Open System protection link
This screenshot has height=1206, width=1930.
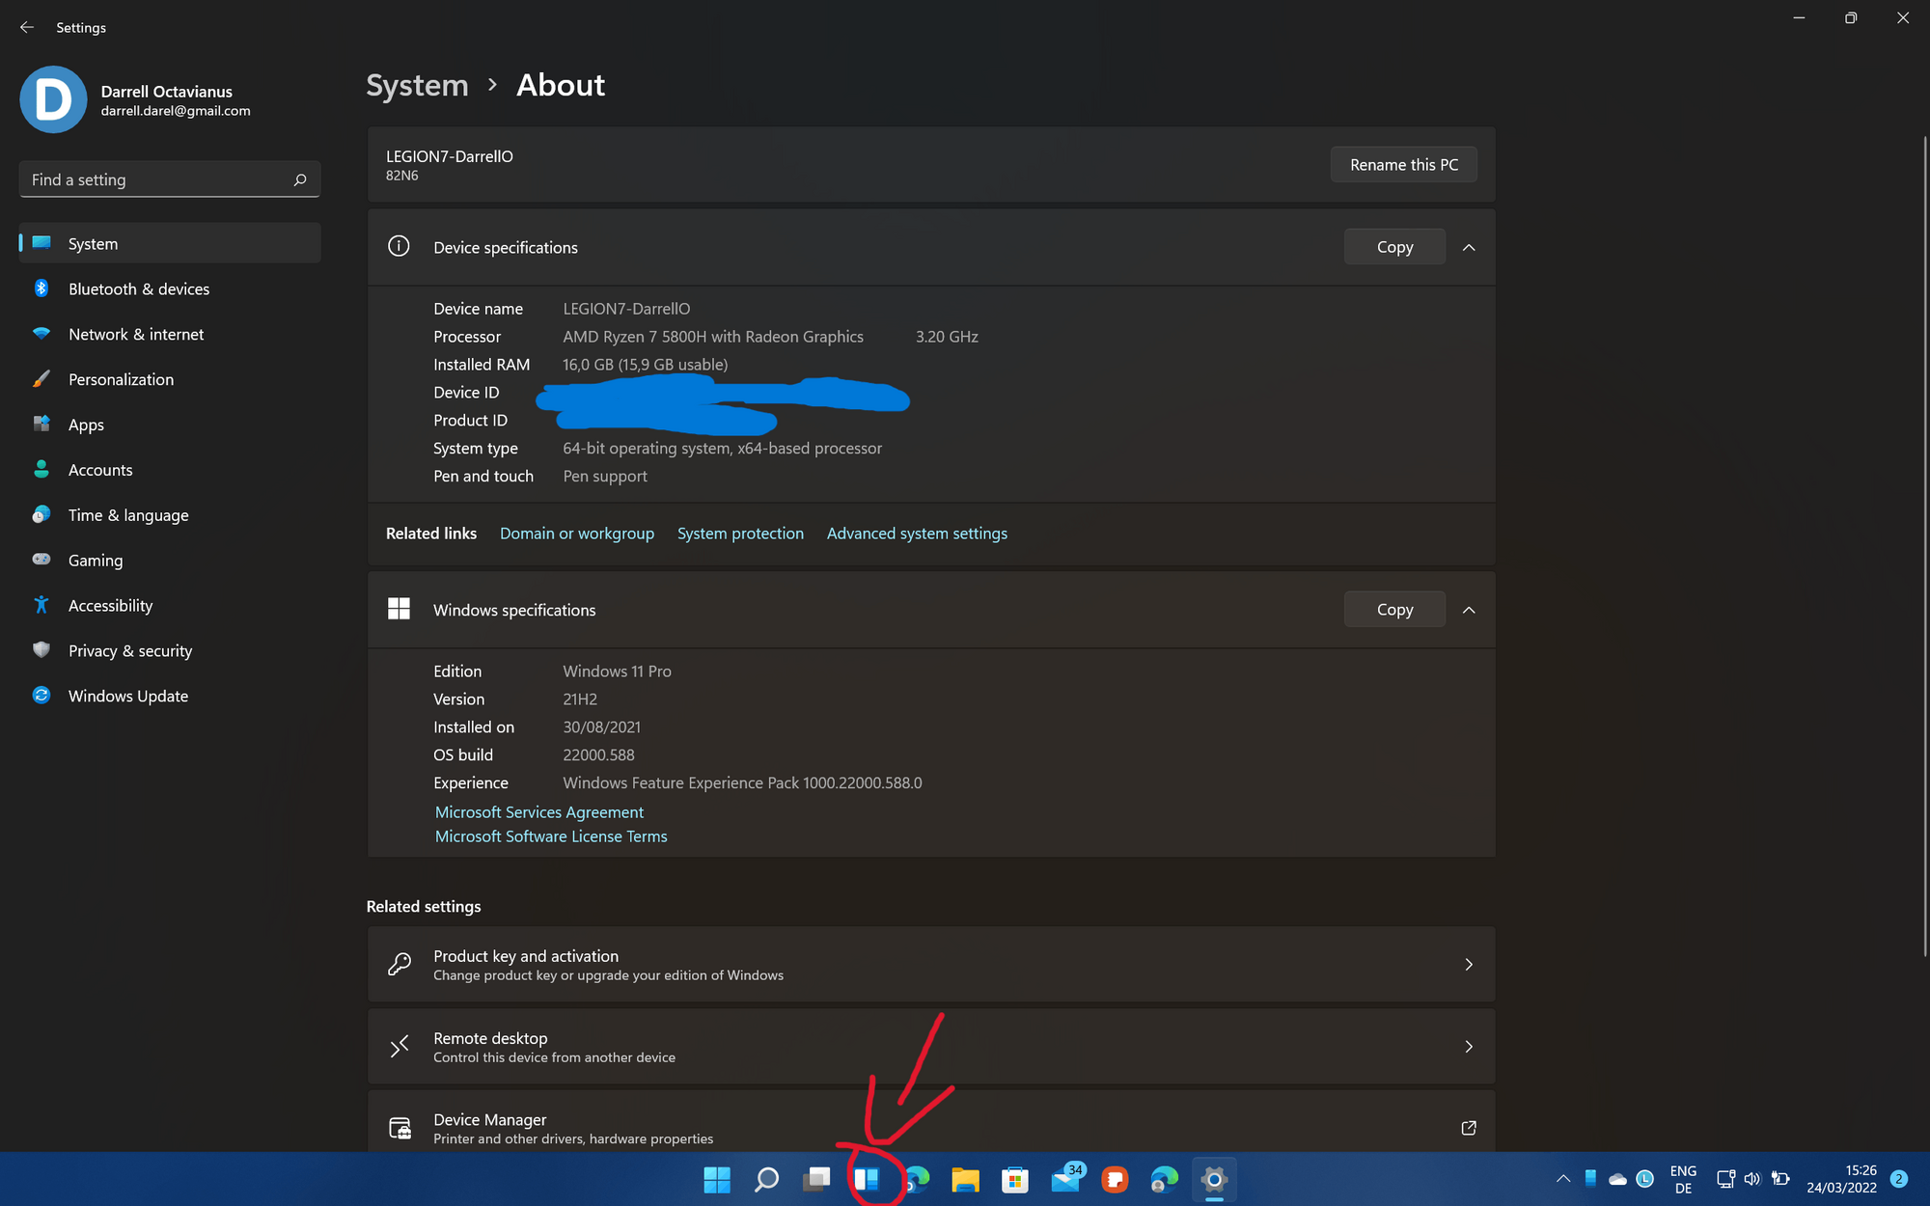pyautogui.click(x=740, y=534)
